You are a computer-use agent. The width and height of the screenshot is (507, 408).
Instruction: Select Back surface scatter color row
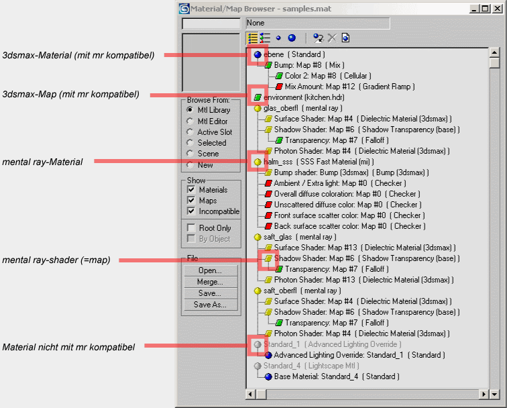pos(349,226)
